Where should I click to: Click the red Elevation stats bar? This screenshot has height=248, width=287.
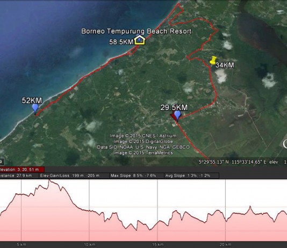22,170
